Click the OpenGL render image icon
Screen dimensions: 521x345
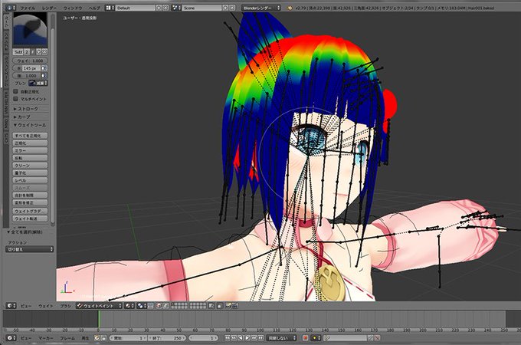(x=228, y=306)
